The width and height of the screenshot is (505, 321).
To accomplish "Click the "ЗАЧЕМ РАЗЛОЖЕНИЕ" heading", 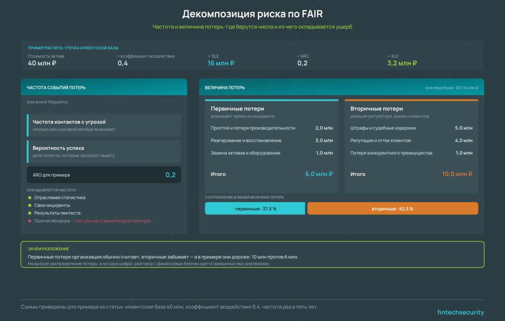I will click(48, 249).
